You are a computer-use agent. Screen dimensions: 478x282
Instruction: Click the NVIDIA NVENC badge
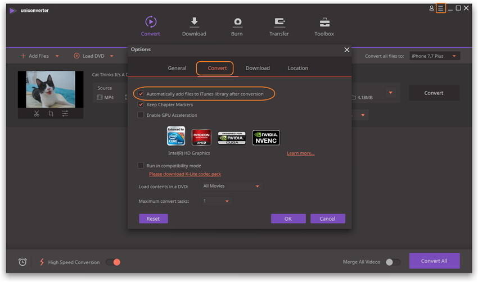(x=266, y=138)
